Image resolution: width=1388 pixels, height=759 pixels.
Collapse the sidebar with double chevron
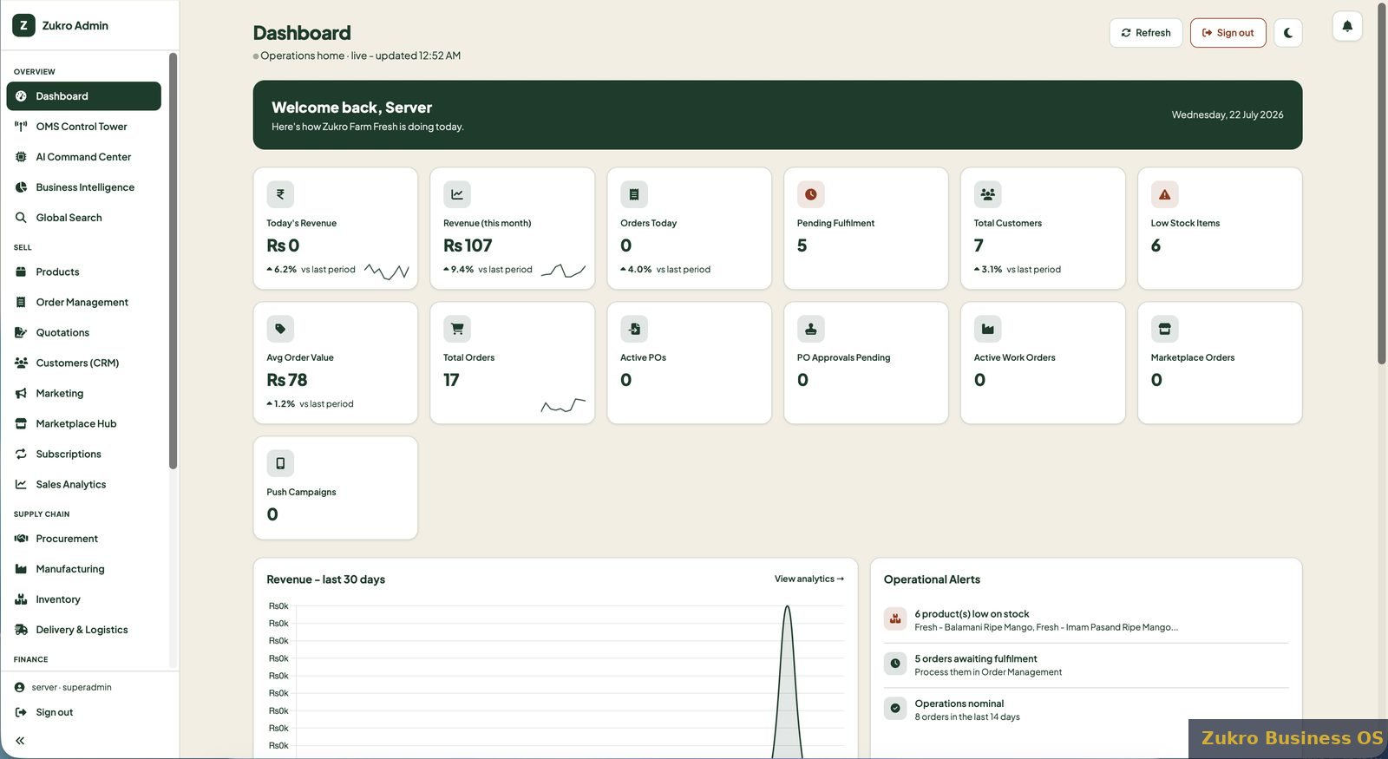click(20, 741)
